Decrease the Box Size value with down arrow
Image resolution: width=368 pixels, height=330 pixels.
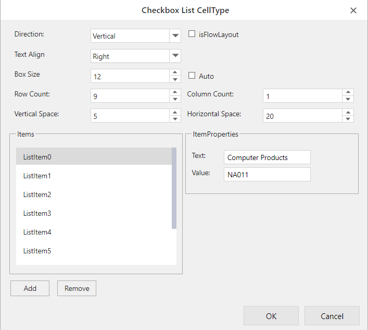pos(175,79)
